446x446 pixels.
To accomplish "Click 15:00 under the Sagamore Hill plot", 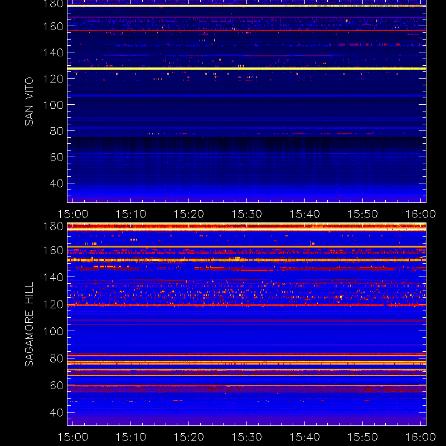I will pyautogui.click(x=73, y=437).
